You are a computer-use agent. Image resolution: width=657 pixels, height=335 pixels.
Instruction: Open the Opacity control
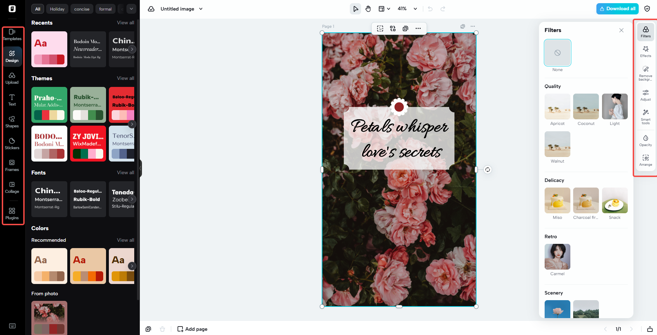click(x=645, y=140)
